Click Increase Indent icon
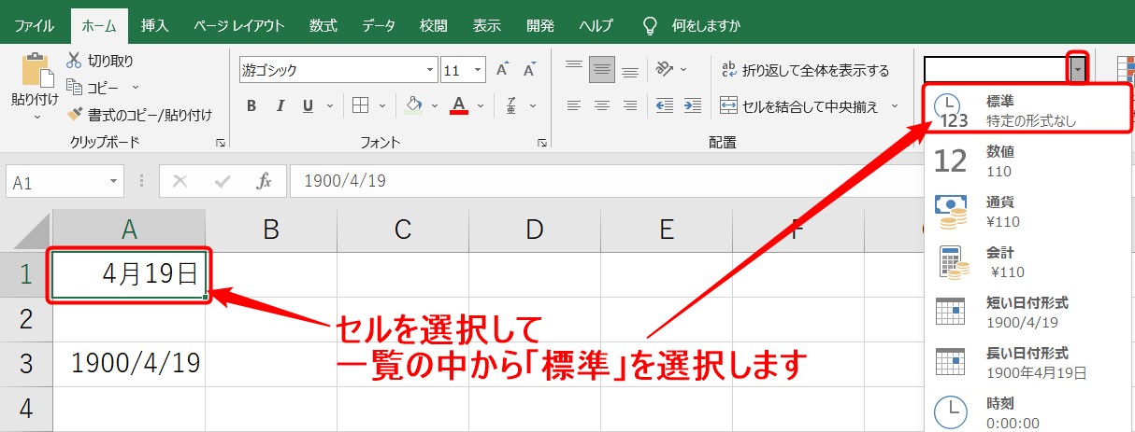The height and width of the screenshot is (432, 1135). pyautogui.click(x=694, y=105)
